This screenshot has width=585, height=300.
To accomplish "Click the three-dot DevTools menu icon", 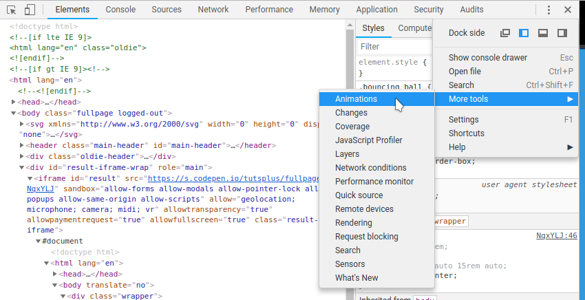I will pyautogui.click(x=549, y=10).
